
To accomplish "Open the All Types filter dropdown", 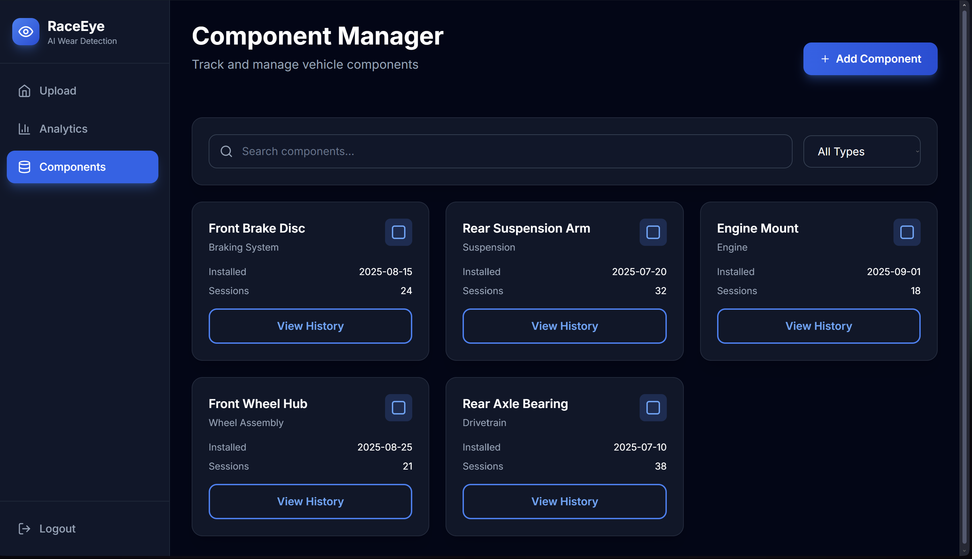I will (862, 152).
